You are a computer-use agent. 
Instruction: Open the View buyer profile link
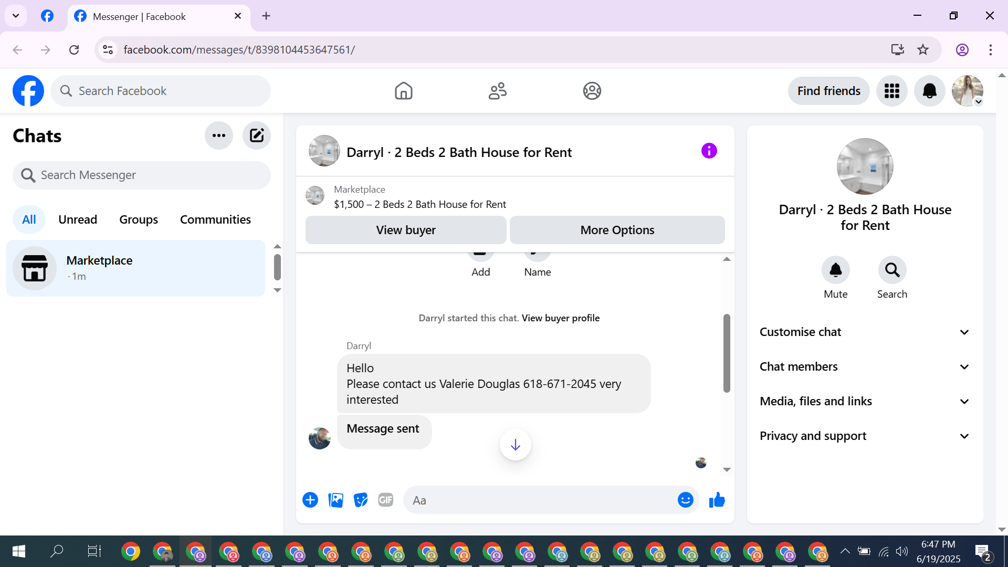[561, 318]
